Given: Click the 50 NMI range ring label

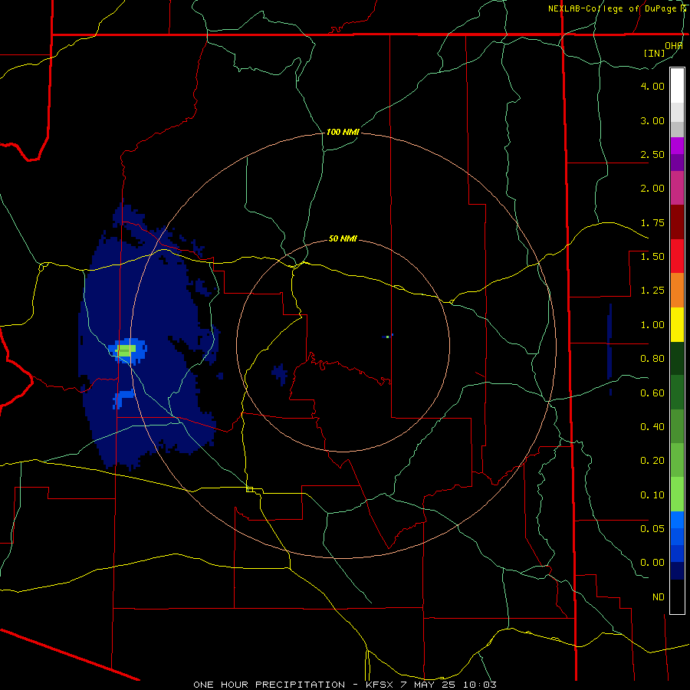Looking at the screenshot, I should [x=343, y=238].
